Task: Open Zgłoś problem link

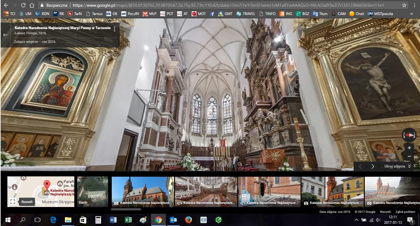Action: pos(405,212)
